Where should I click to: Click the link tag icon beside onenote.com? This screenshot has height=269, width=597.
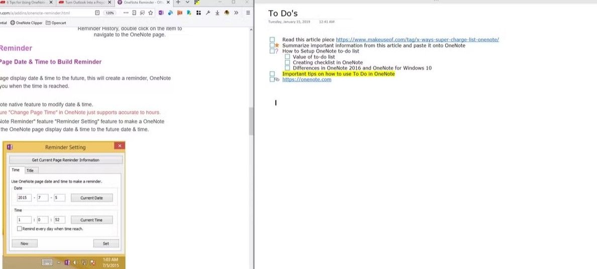(x=277, y=79)
